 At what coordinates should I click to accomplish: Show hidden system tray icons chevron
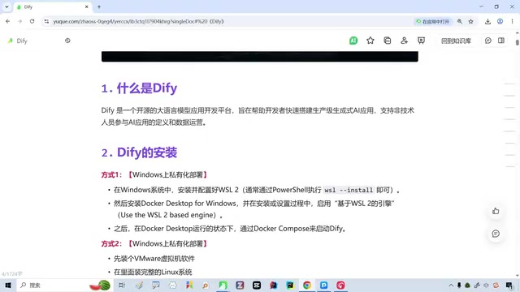[x=451, y=285]
